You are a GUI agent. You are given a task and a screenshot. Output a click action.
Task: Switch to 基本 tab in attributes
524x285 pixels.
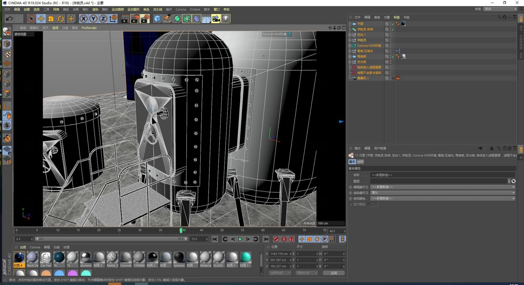pos(352,162)
